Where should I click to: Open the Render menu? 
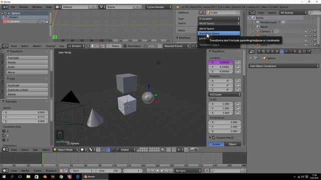(x=24, y=7)
